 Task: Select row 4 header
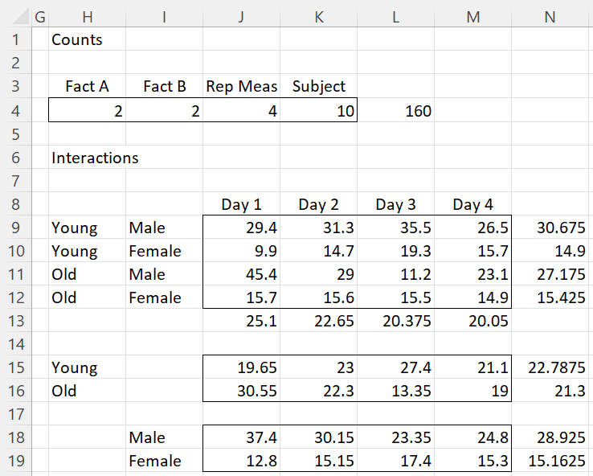tap(15, 111)
